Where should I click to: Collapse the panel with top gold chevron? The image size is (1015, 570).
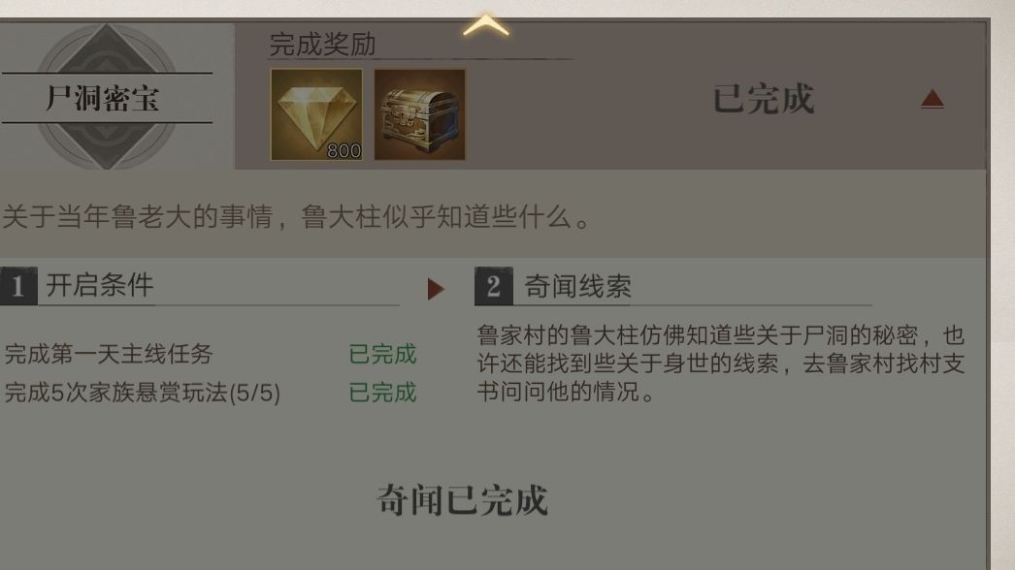[485, 26]
